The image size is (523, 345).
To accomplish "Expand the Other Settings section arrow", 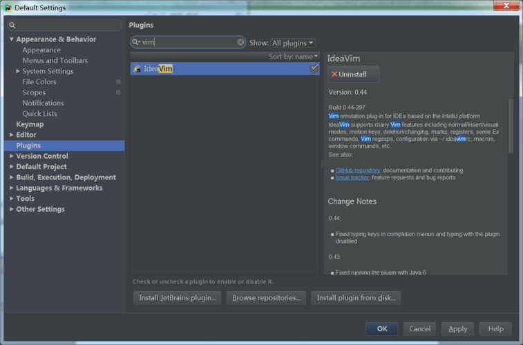I will (x=11, y=209).
